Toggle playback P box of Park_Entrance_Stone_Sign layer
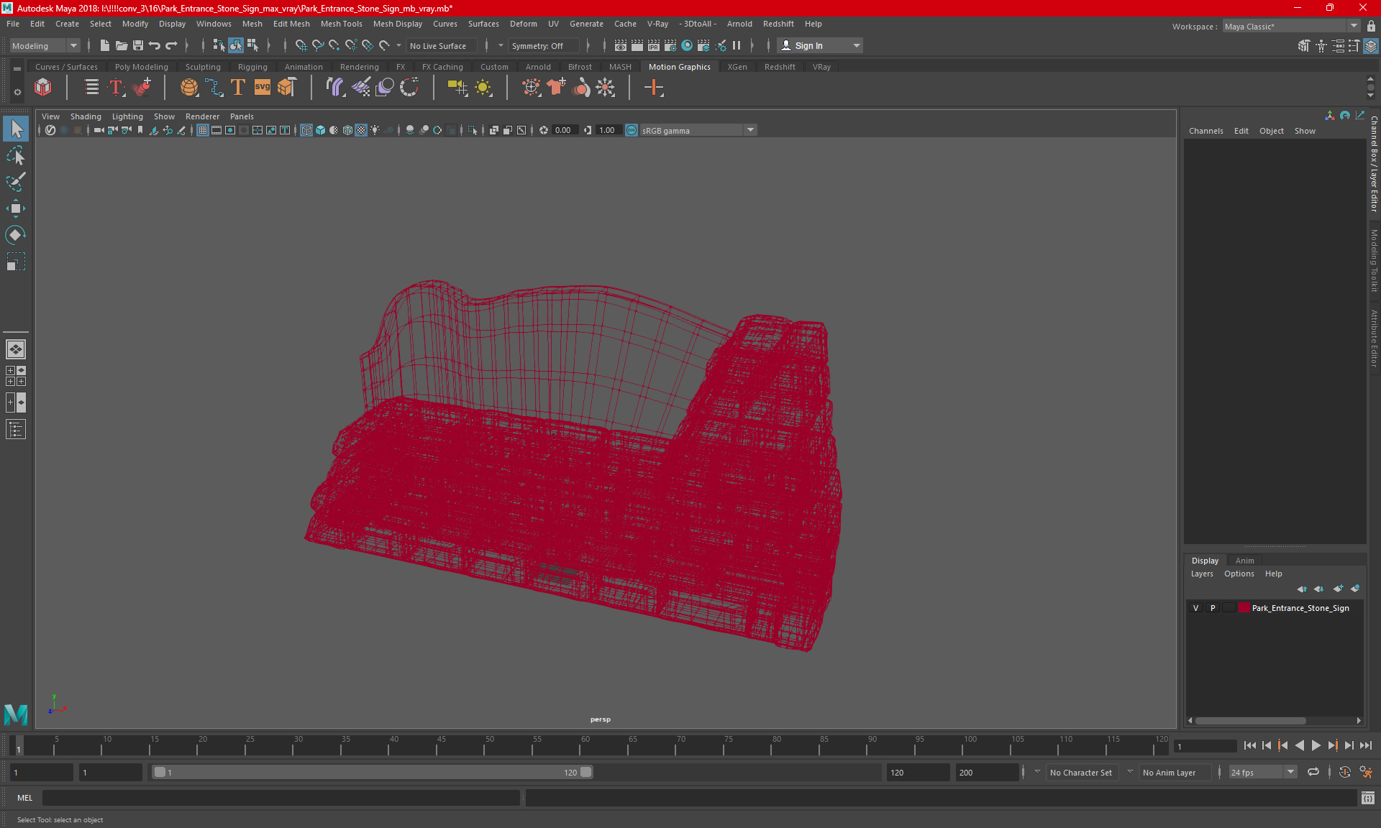This screenshot has width=1381, height=828. coord(1213,608)
